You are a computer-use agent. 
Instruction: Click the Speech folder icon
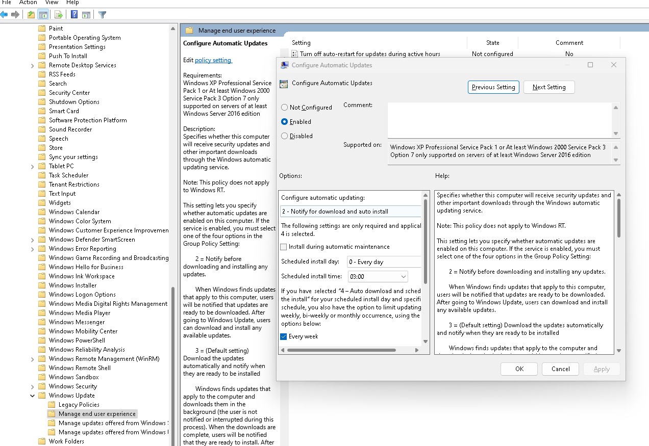point(42,139)
